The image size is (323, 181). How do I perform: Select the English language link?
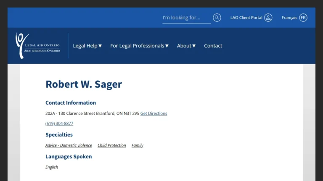pyautogui.click(x=52, y=167)
